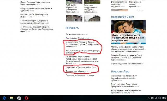Open Что вызывает восторг у иностранцев
This screenshot has width=167, height=101.
click(x=82, y=52)
